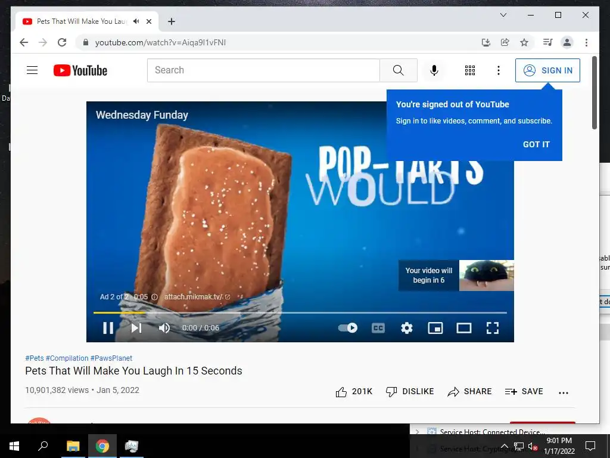Click the #Pets hashtag
Image resolution: width=610 pixels, height=458 pixels.
point(35,358)
